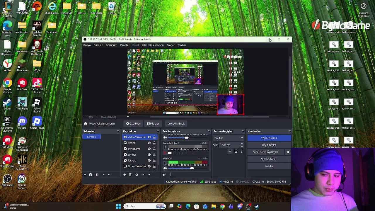
Task: Hide the Video Yakalama source
Action: pos(149,137)
